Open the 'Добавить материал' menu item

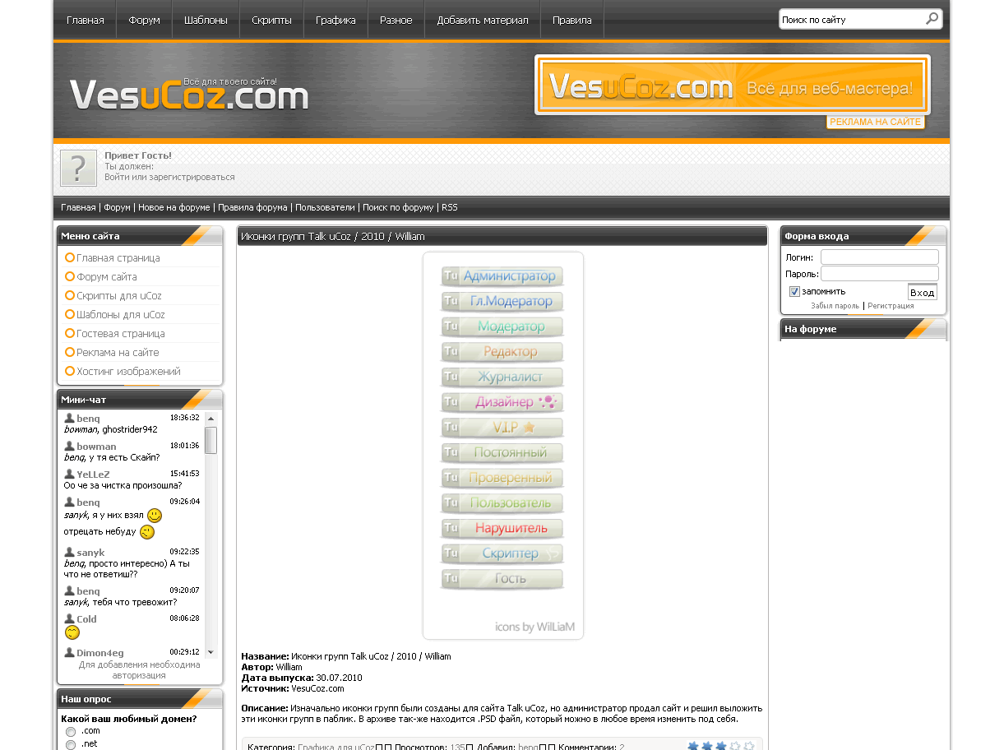(483, 20)
